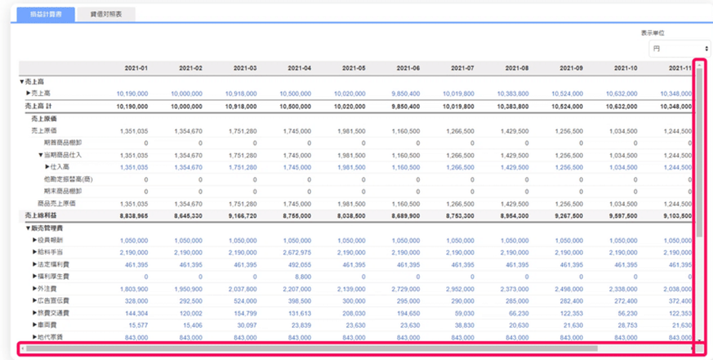Collapse the 販売管理費 section
Screen dimensions: 713x360
point(28,228)
